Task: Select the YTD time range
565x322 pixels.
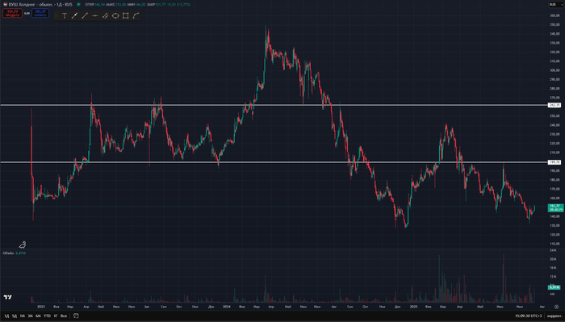Action: click(47, 316)
